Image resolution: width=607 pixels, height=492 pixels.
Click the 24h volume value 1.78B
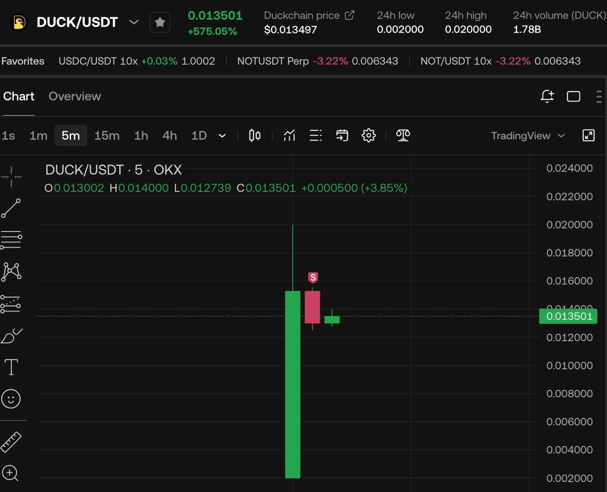(527, 29)
